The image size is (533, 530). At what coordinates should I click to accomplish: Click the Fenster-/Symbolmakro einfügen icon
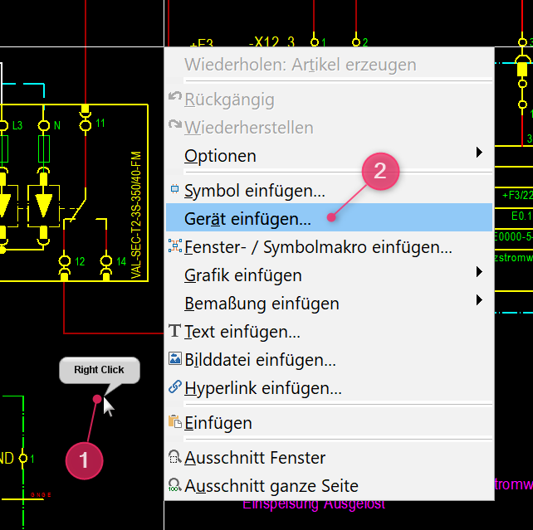(174, 246)
